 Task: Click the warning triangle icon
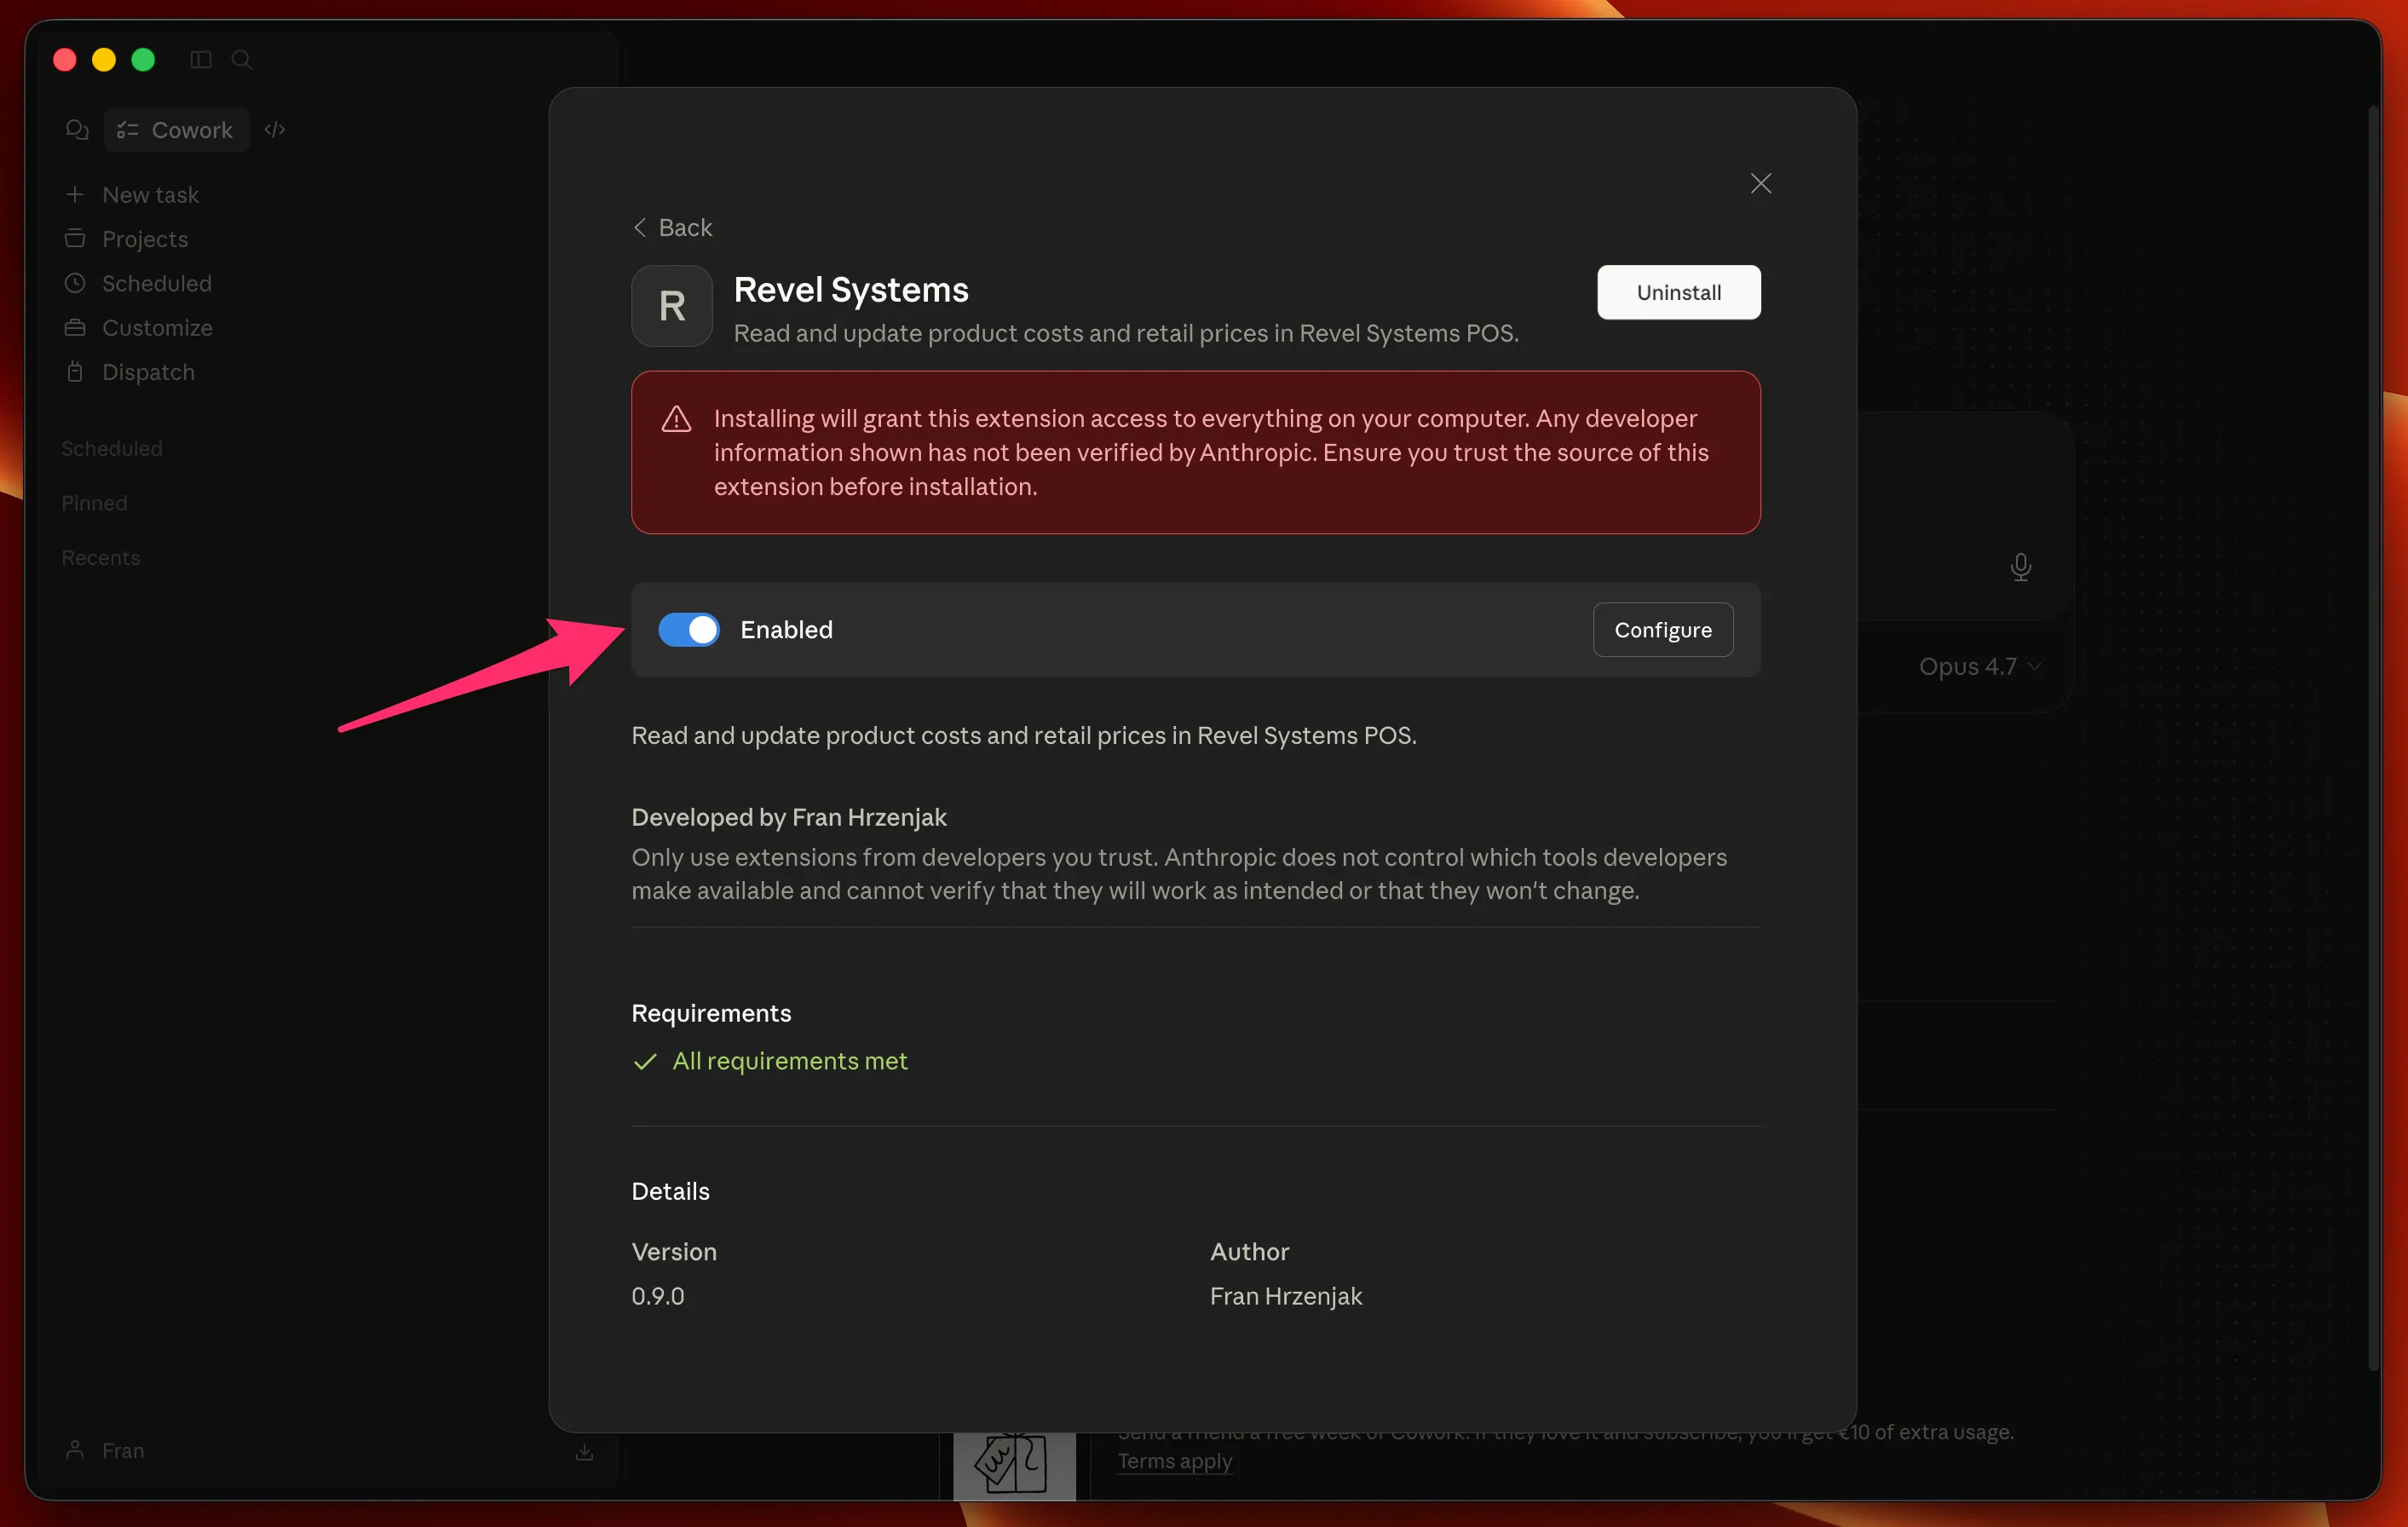pos(676,419)
